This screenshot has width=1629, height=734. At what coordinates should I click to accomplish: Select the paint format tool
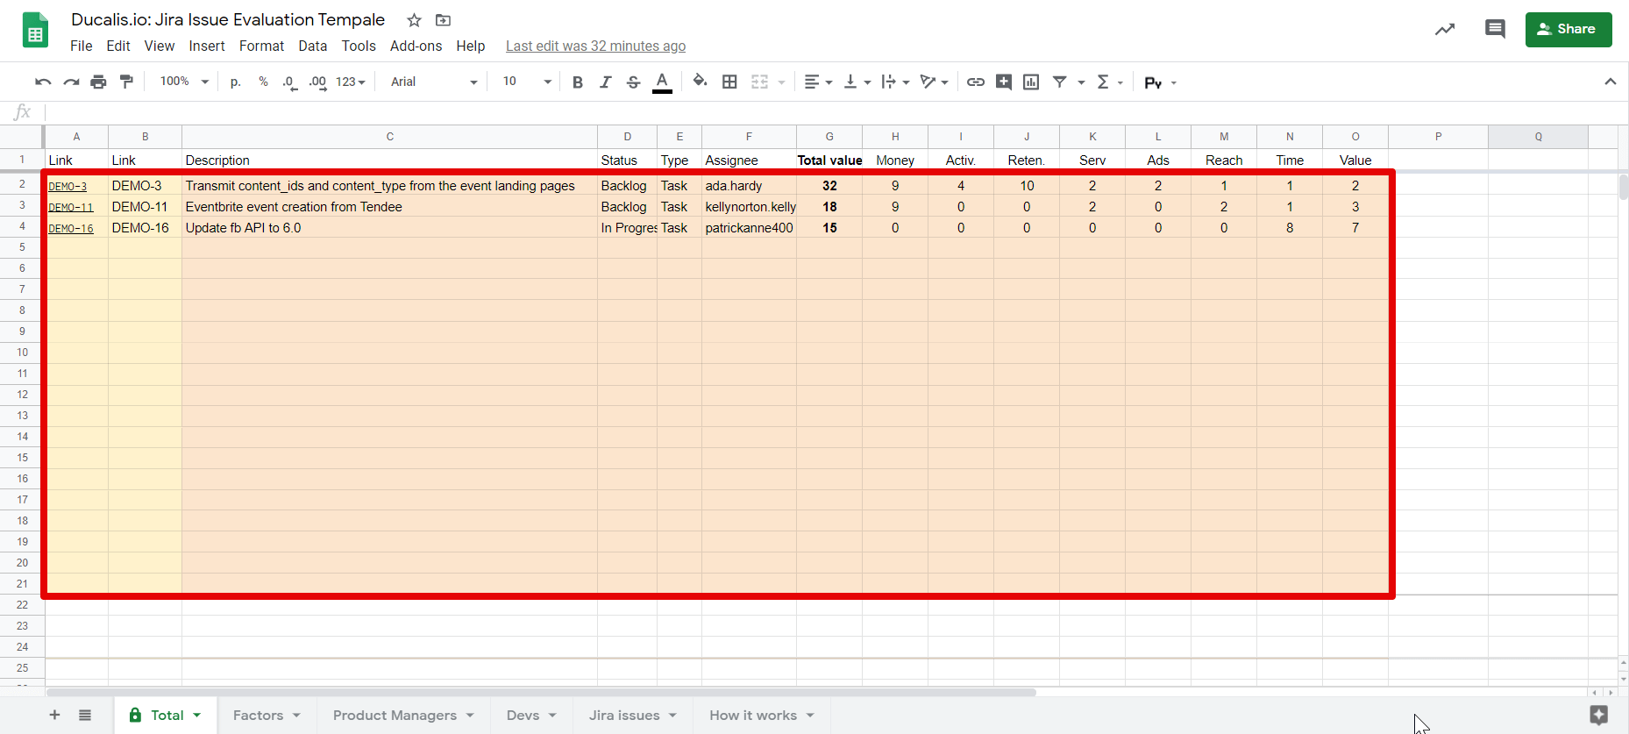point(127,82)
